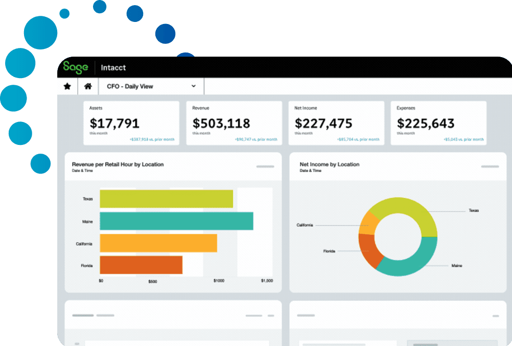Open the Revenue per Retail Hour options menu
Viewport: 512px width, 346px height.
(x=265, y=166)
